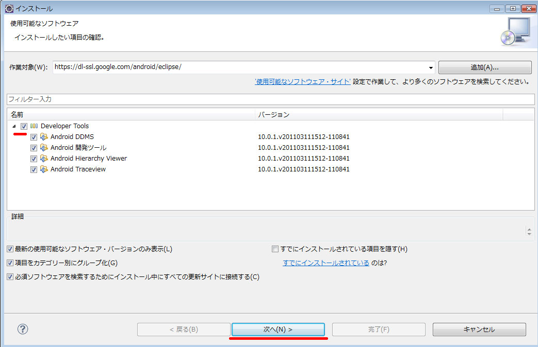
Task: Click the 次へ(N) > button
Action: coord(278,329)
